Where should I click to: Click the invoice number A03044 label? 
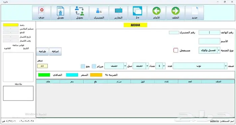(135, 25)
